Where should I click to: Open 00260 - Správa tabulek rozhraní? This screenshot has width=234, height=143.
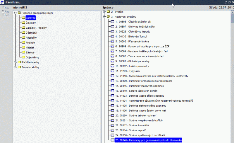tap(136, 115)
